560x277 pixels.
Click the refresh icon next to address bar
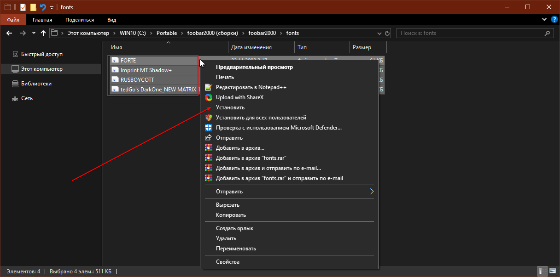coord(387,33)
